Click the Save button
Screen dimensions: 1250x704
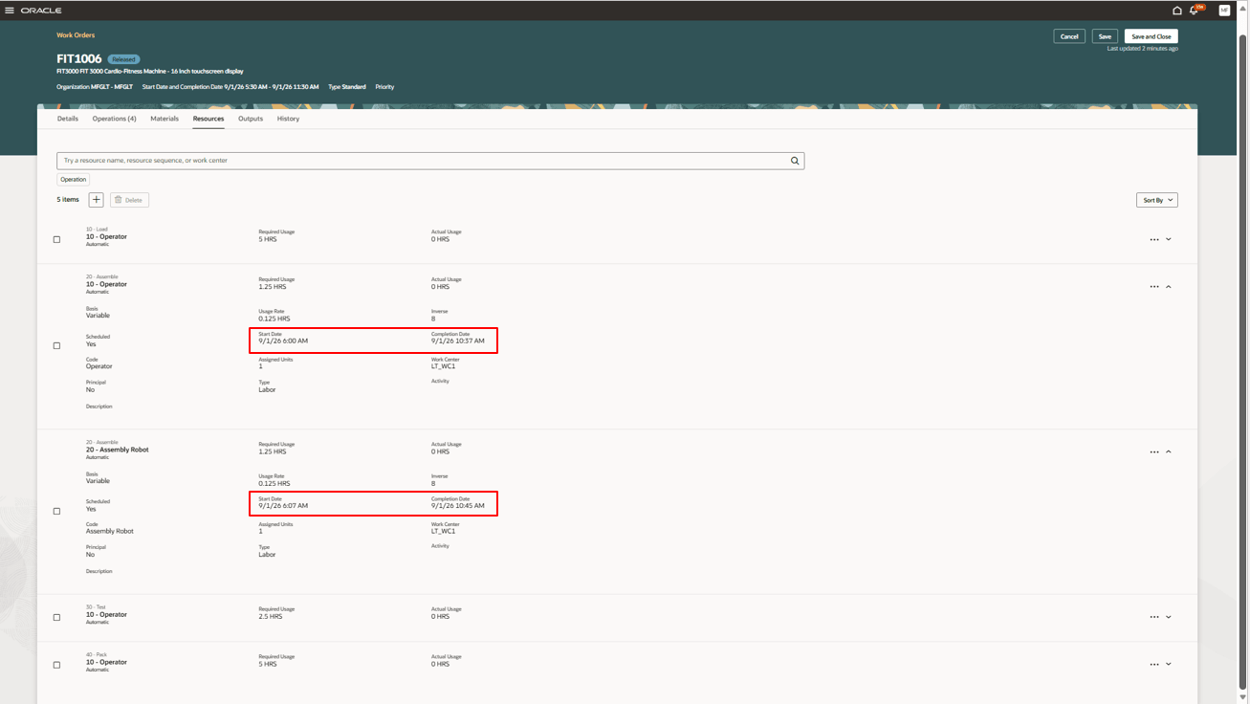1105,36
